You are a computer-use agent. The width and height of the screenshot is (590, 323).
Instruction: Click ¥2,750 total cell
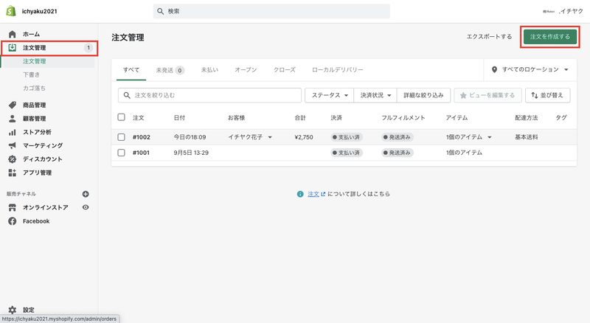point(304,137)
